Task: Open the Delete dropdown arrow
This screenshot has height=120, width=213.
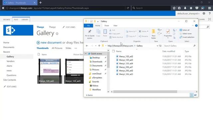Action: [x=148, y=31]
